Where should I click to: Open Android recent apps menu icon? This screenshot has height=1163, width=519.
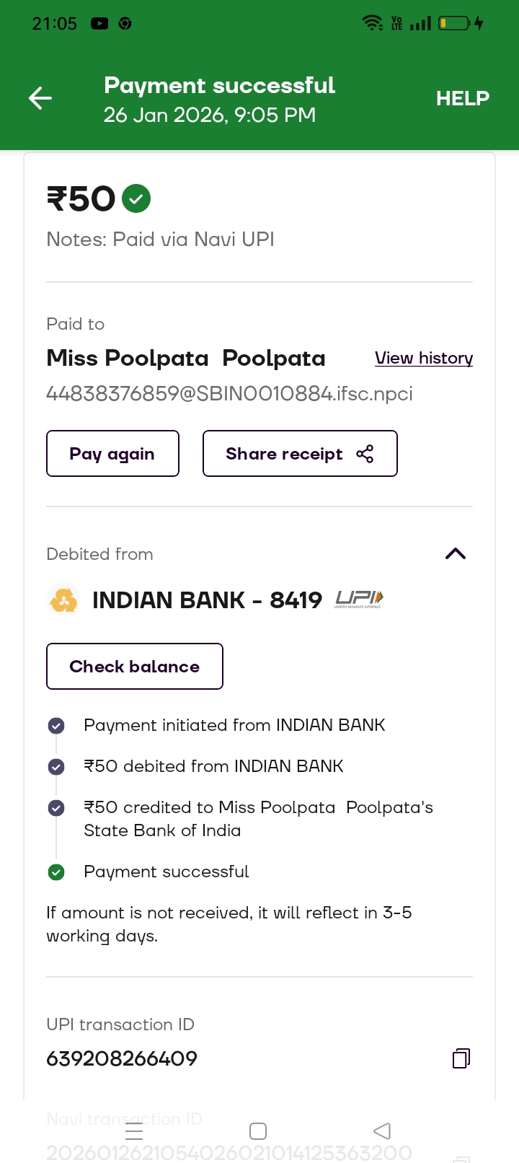134,1131
